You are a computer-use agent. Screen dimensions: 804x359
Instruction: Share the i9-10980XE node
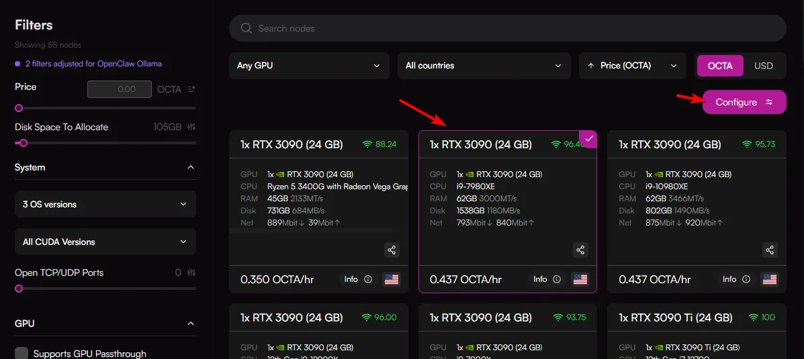coord(770,250)
